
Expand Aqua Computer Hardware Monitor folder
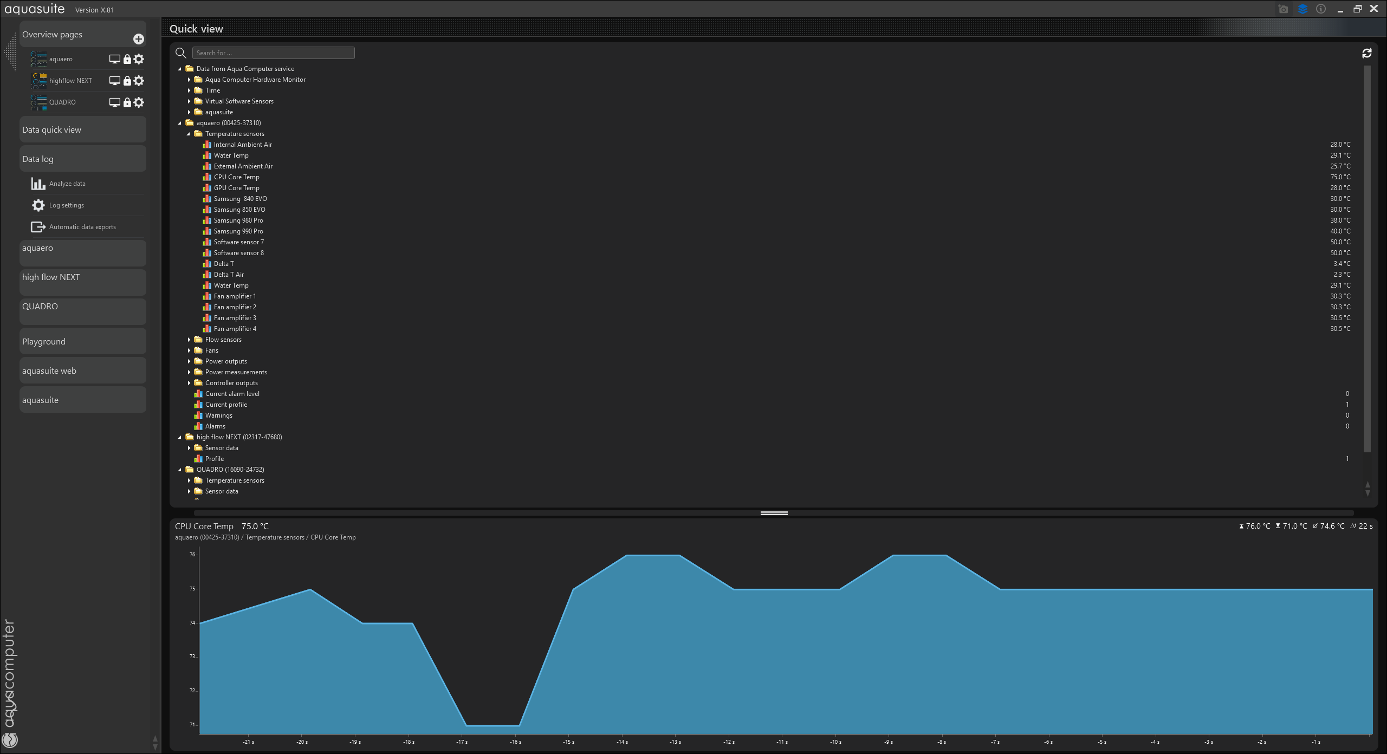(189, 80)
